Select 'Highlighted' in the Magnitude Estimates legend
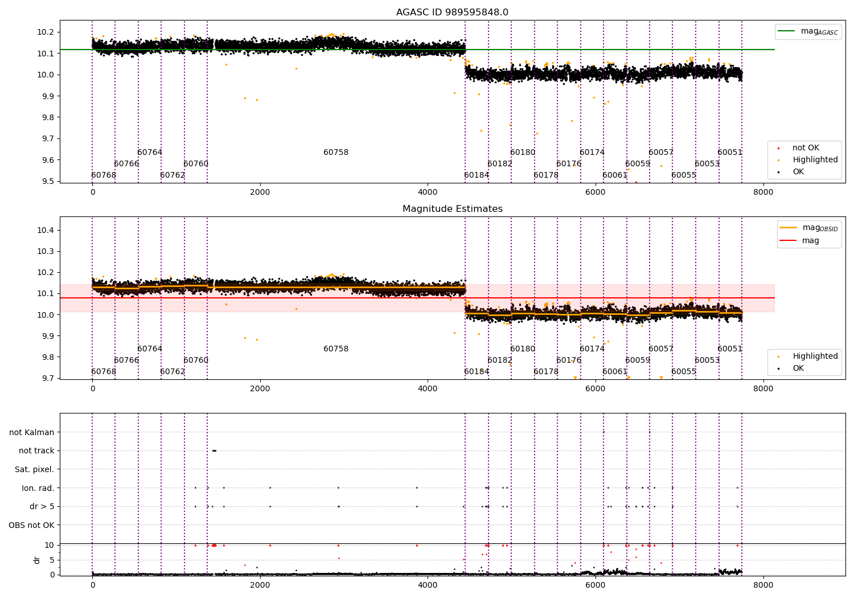854x598 pixels. pyautogui.click(x=808, y=357)
